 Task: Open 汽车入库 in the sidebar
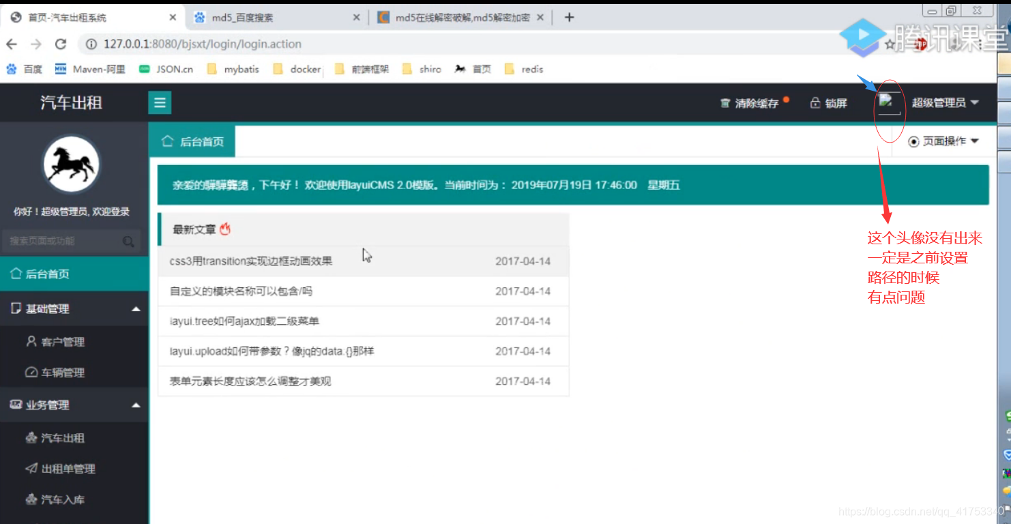pos(74,499)
